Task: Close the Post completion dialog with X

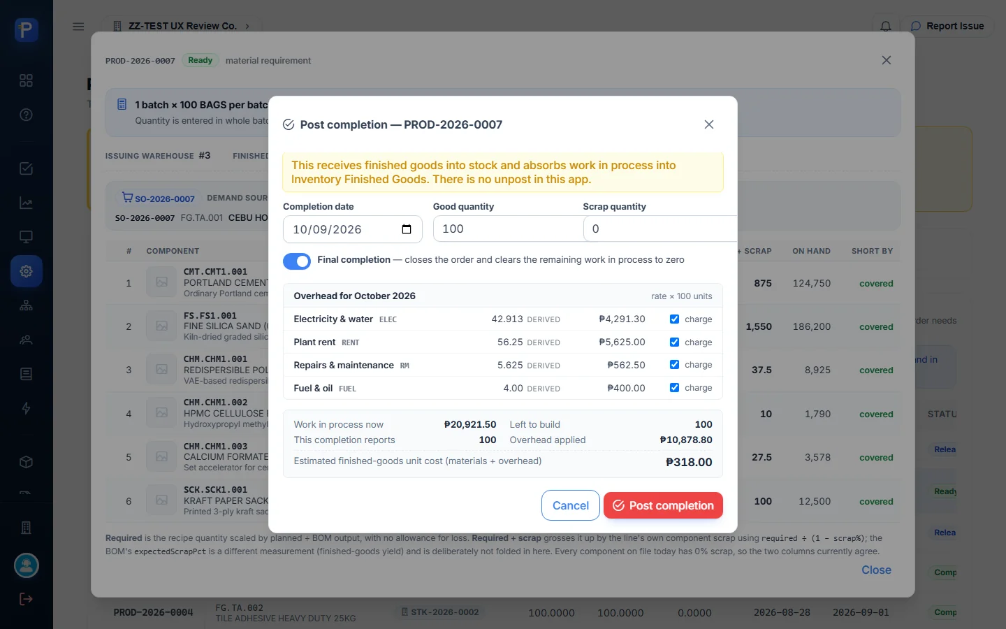Action: pos(709,124)
